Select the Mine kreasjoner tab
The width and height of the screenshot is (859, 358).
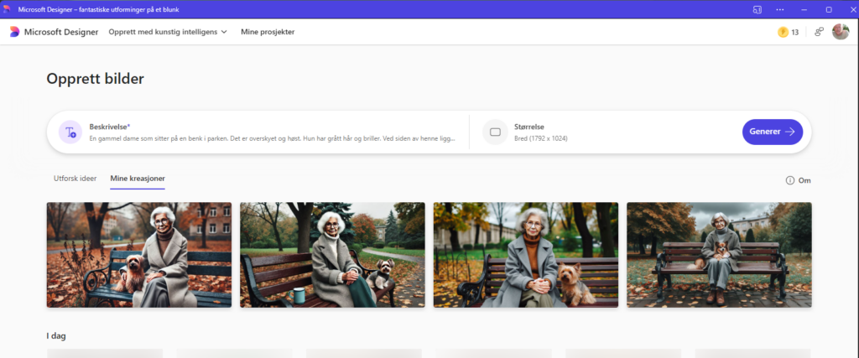[x=138, y=179]
